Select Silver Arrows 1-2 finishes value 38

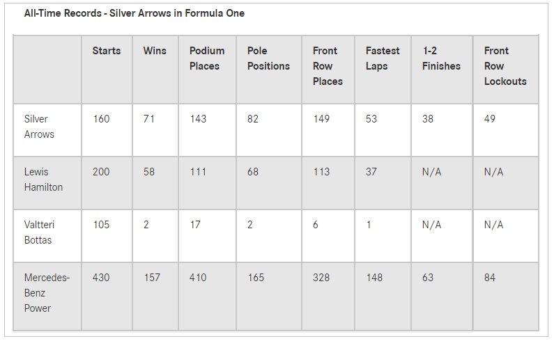point(428,119)
